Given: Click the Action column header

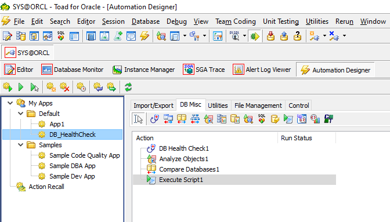Looking at the screenshot, I should (x=205, y=138).
